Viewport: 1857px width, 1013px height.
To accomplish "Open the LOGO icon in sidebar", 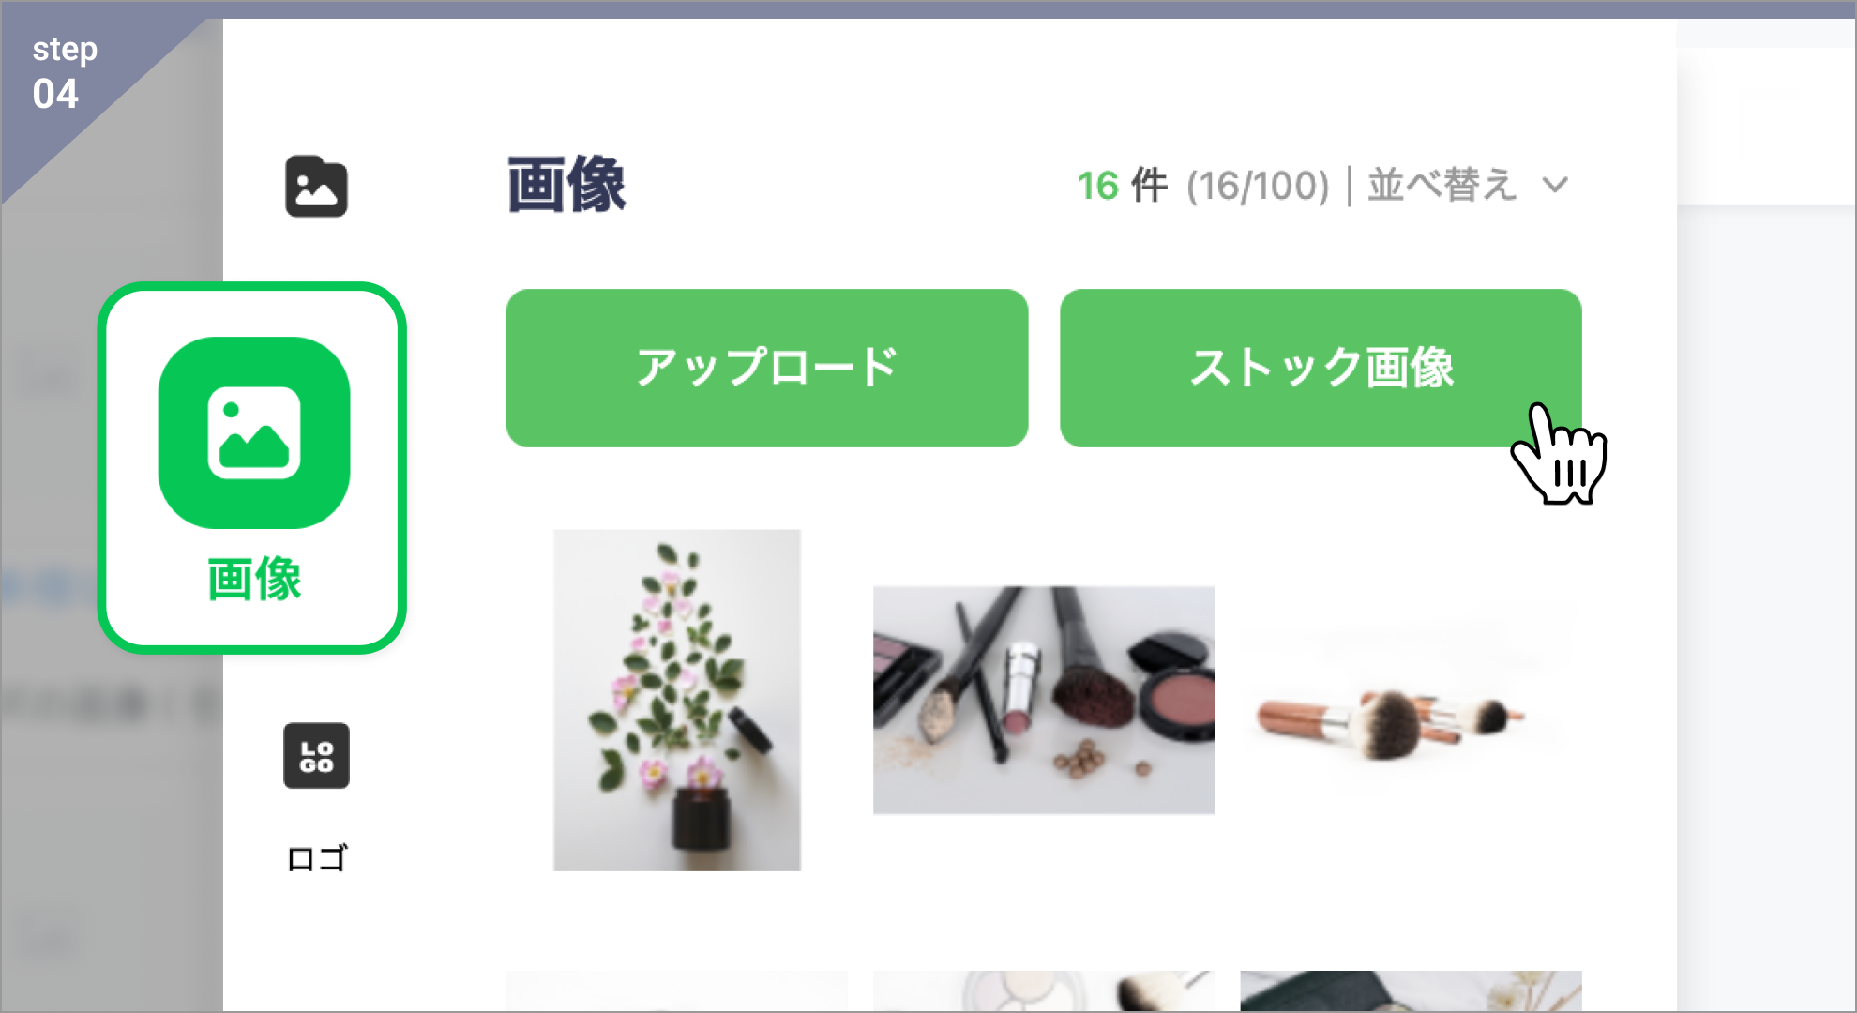I will tap(316, 755).
